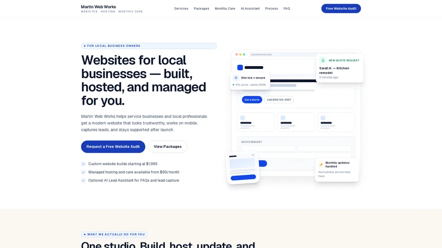Image resolution: width=442 pixels, height=248 pixels.
Task: Click 'Optional AI Lead Assistant' text line
Action: [x=134, y=180]
